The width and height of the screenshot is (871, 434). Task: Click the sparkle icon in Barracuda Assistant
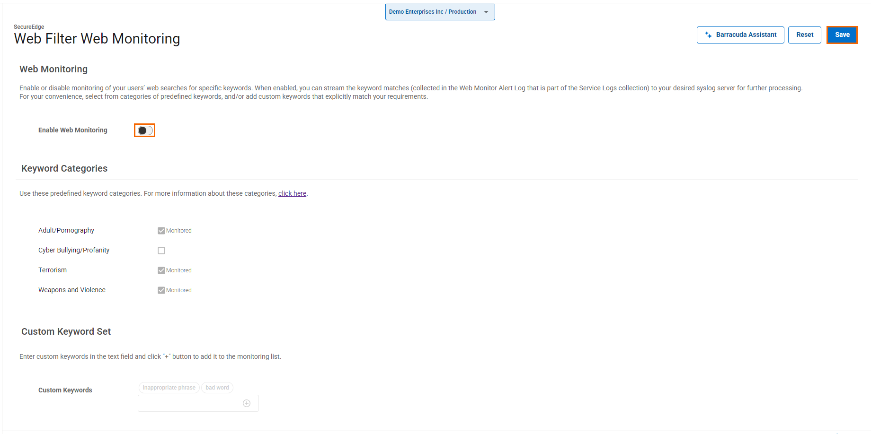[709, 35]
